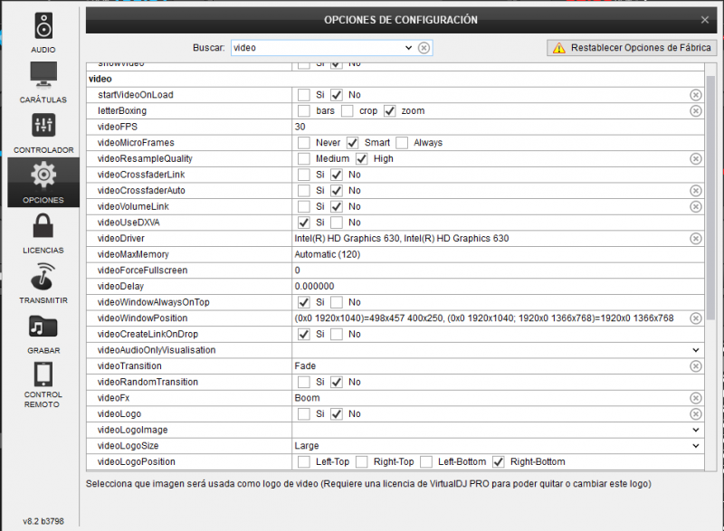Expand the videoAudioOnlyVisualisation dropdown

696,350
